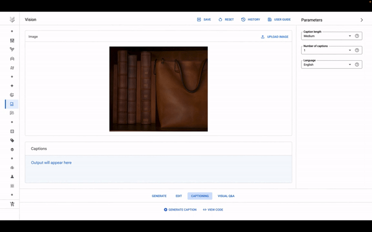This screenshot has width=372, height=232.
Task: Open the Number of captions dropdown
Action: tap(327, 51)
